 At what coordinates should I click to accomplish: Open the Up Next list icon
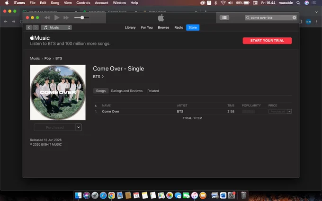pos(224,17)
